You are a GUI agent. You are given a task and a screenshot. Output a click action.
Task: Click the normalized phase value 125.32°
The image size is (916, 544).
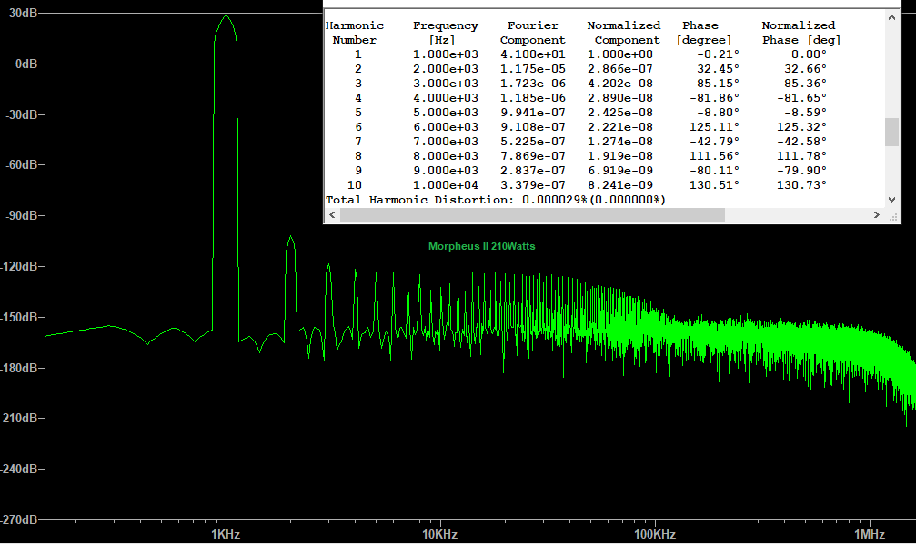[801, 127]
